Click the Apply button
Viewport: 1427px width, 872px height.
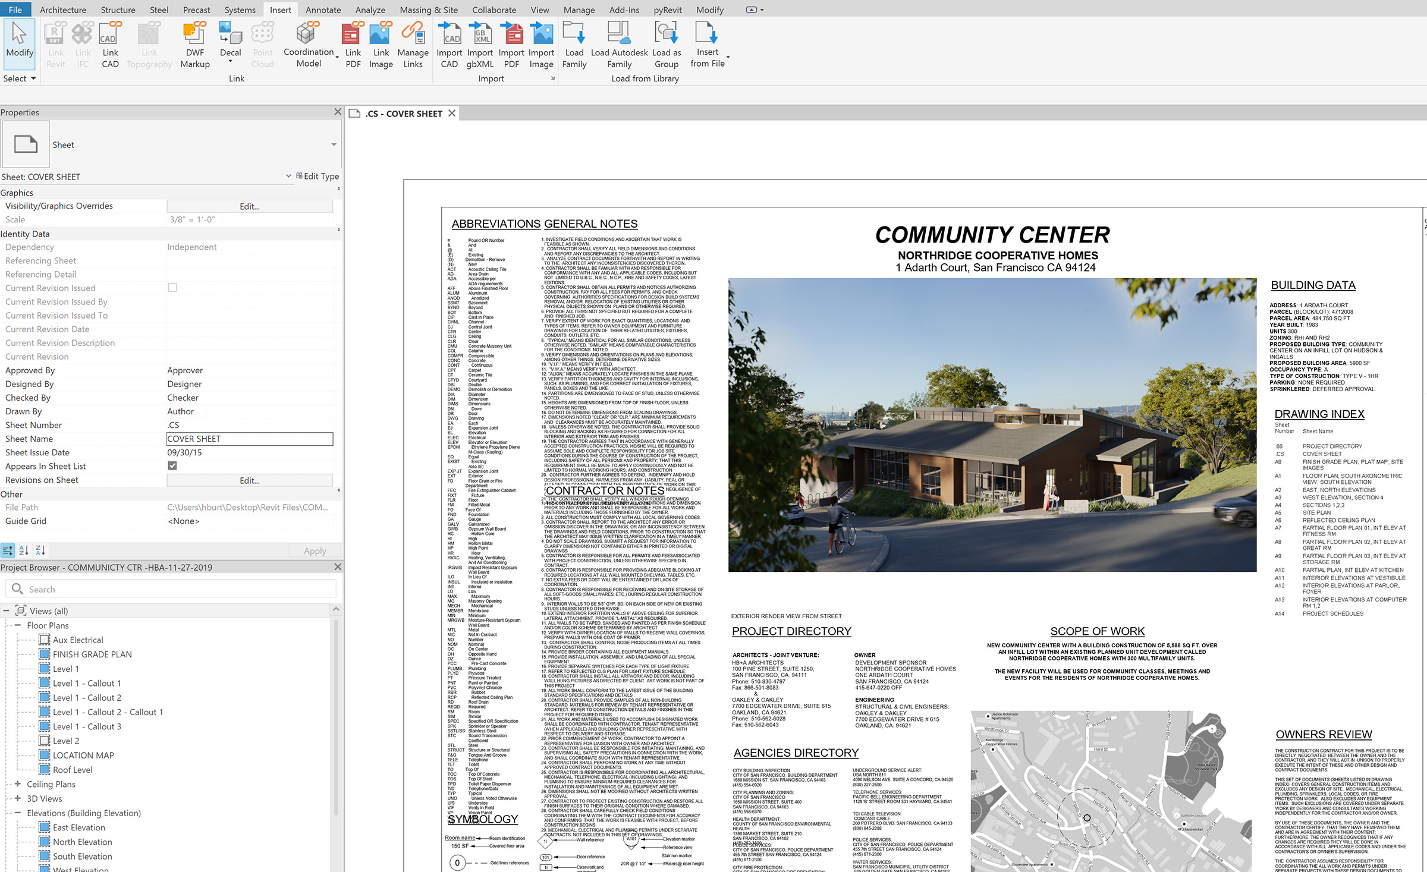(x=315, y=551)
